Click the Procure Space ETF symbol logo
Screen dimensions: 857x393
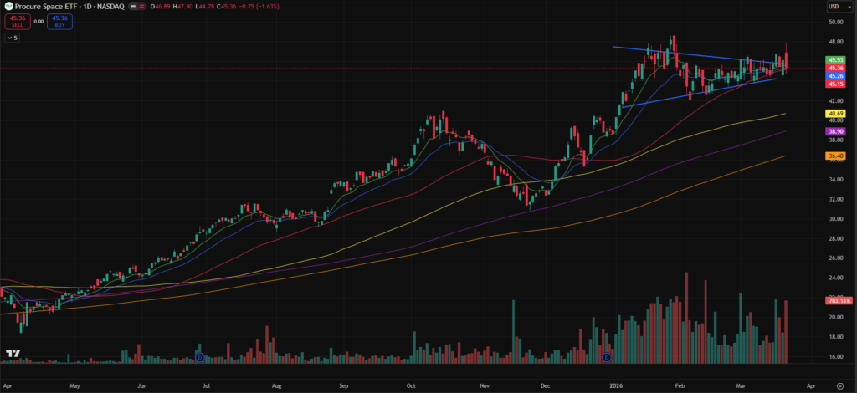[x=8, y=6]
